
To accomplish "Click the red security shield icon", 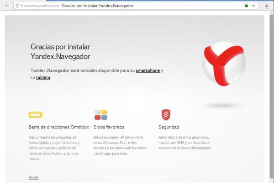I will coord(165,114).
